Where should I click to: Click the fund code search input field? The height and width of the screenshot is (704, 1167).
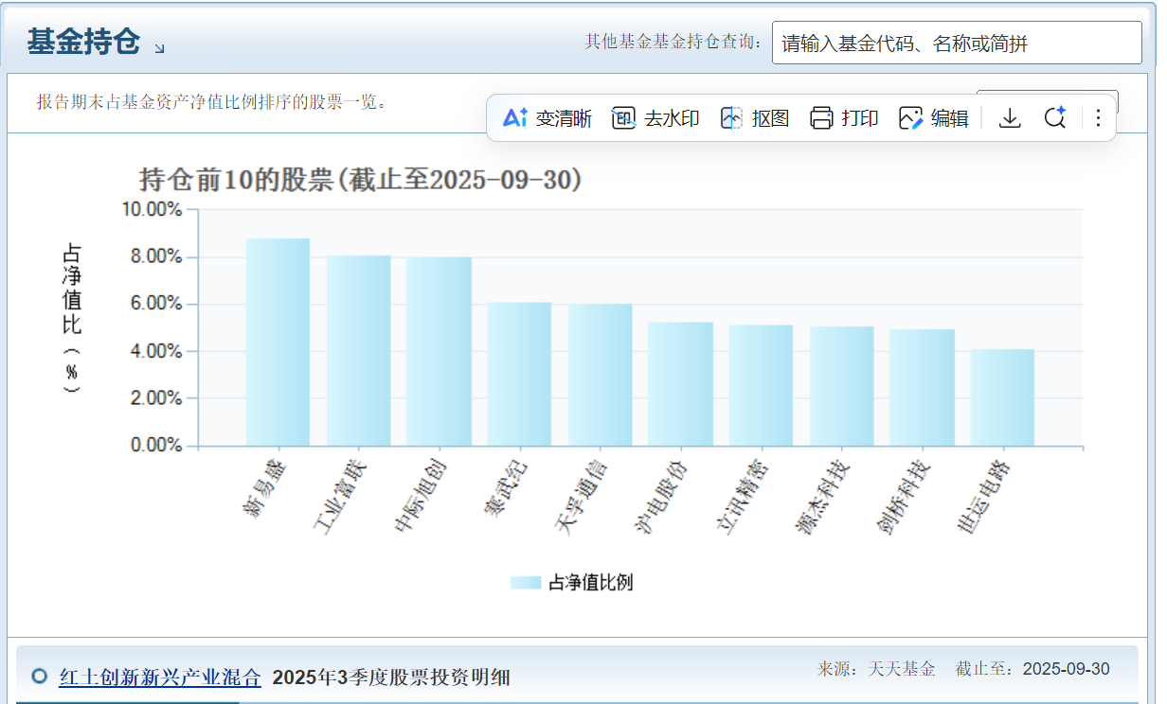(957, 43)
